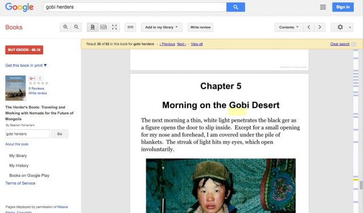Go to previous page arrow
This screenshot has height=213, width=364.
click(x=309, y=27)
